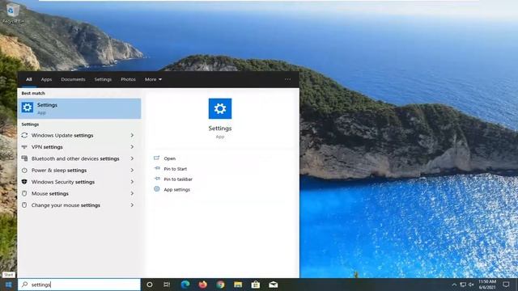Open the search options ellipsis menu
The height and width of the screenshot is (291, 518).
click(288, 79)
